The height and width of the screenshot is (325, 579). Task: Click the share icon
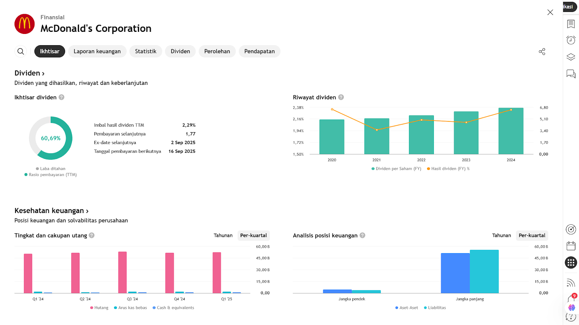542,52
